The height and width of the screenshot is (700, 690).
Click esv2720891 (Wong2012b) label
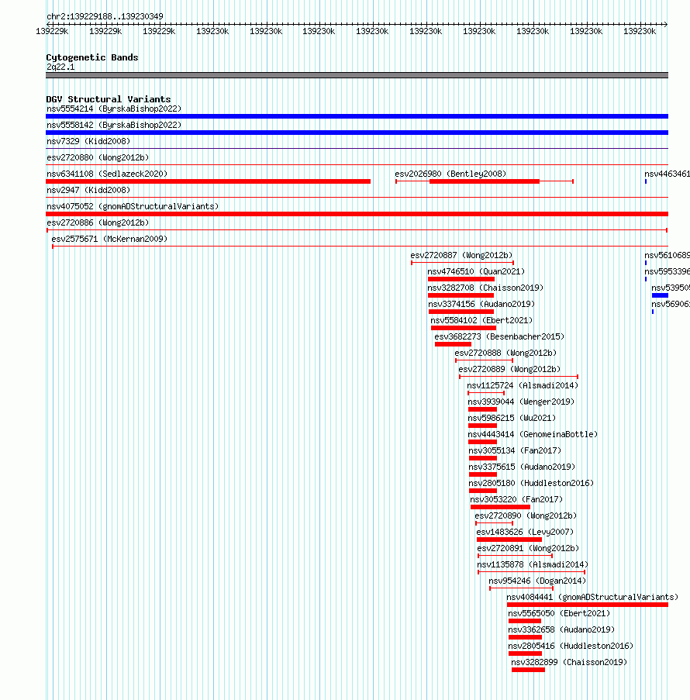528,549
